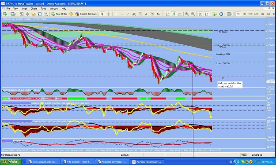The width and height of the screenshot is (276, 165).
Task: Open the Charts menu
Action: coord(34,9)
